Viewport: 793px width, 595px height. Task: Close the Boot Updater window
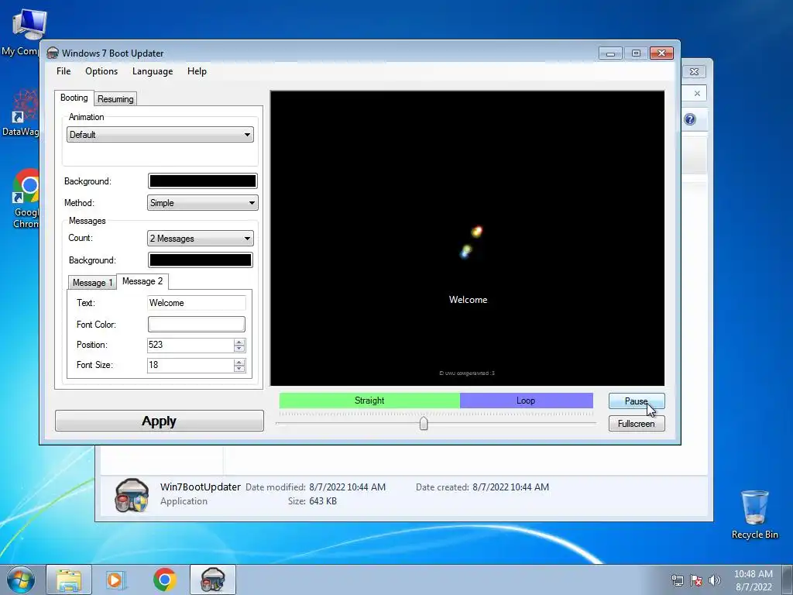(x=661, y=53)
